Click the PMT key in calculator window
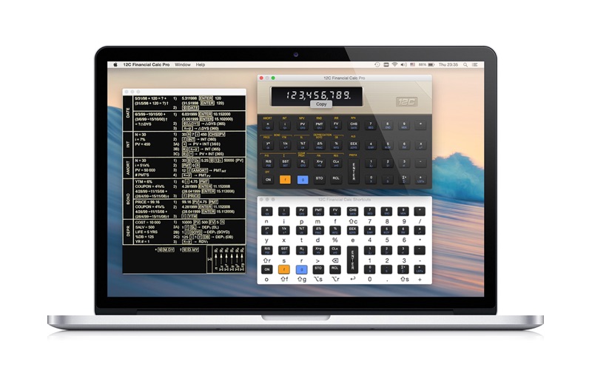592x370 pixels. (x=319, y=125)
